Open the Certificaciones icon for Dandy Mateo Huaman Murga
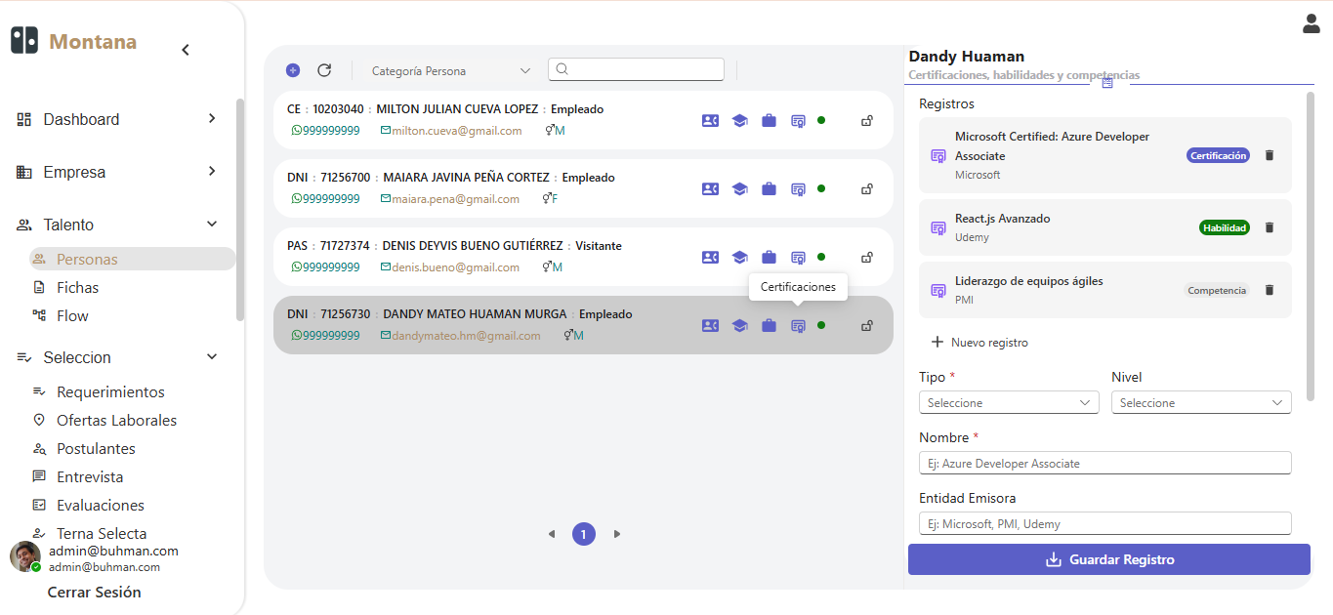 pyautogui.click(x=798, y=325)
